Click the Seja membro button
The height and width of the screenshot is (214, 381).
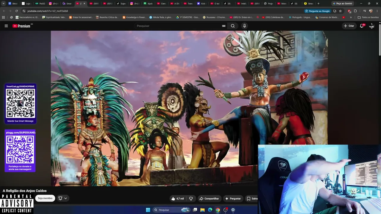click(x=45, y=198)
